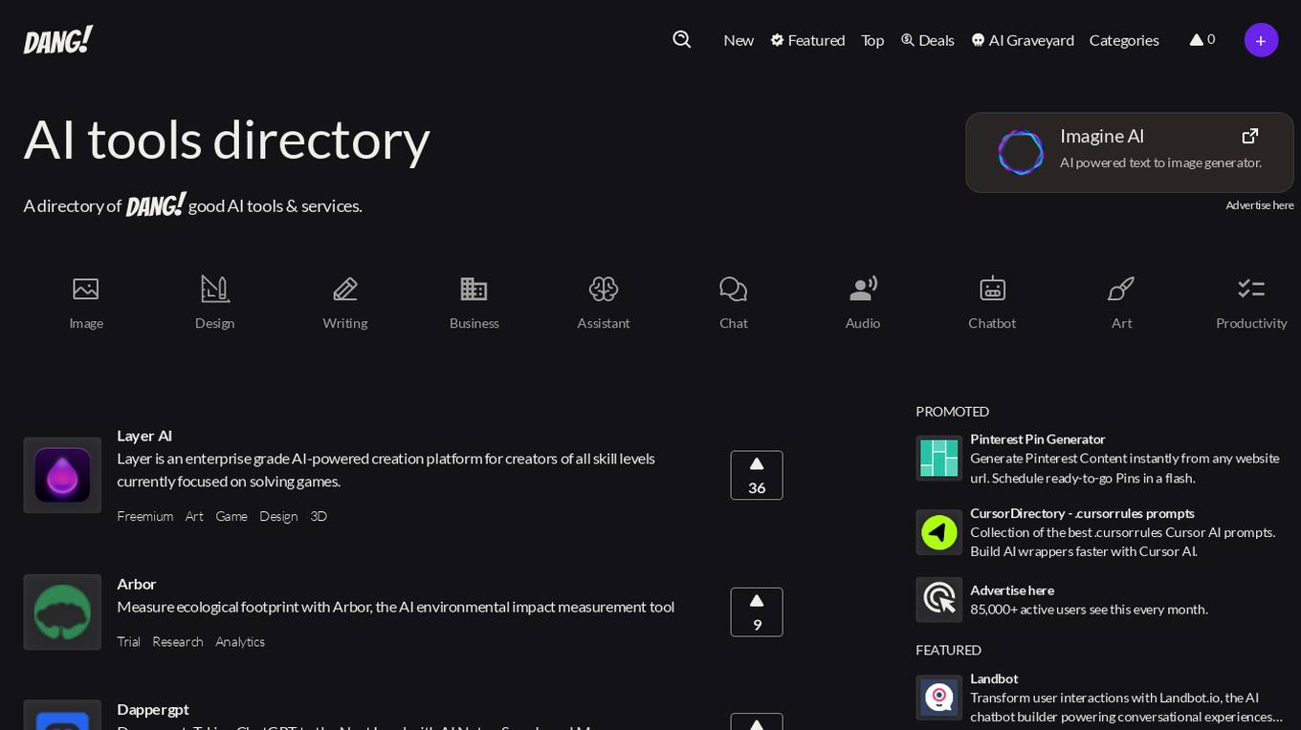
Task: Open the Arbor green logo thumbnail
Action: (62, 612)
